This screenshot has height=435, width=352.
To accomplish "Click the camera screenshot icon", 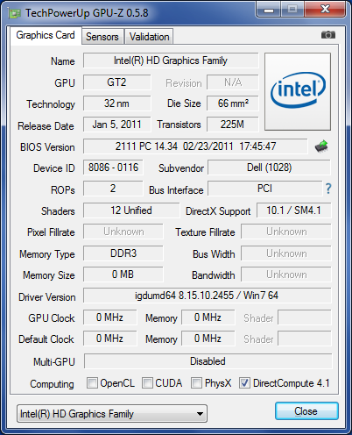I will tap(328, 35).
